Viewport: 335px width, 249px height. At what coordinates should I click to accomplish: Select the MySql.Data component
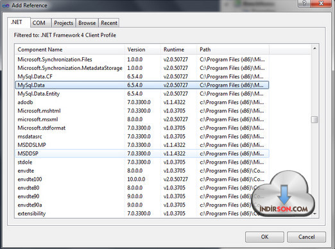pyautogui.click(x=142, y=85)
